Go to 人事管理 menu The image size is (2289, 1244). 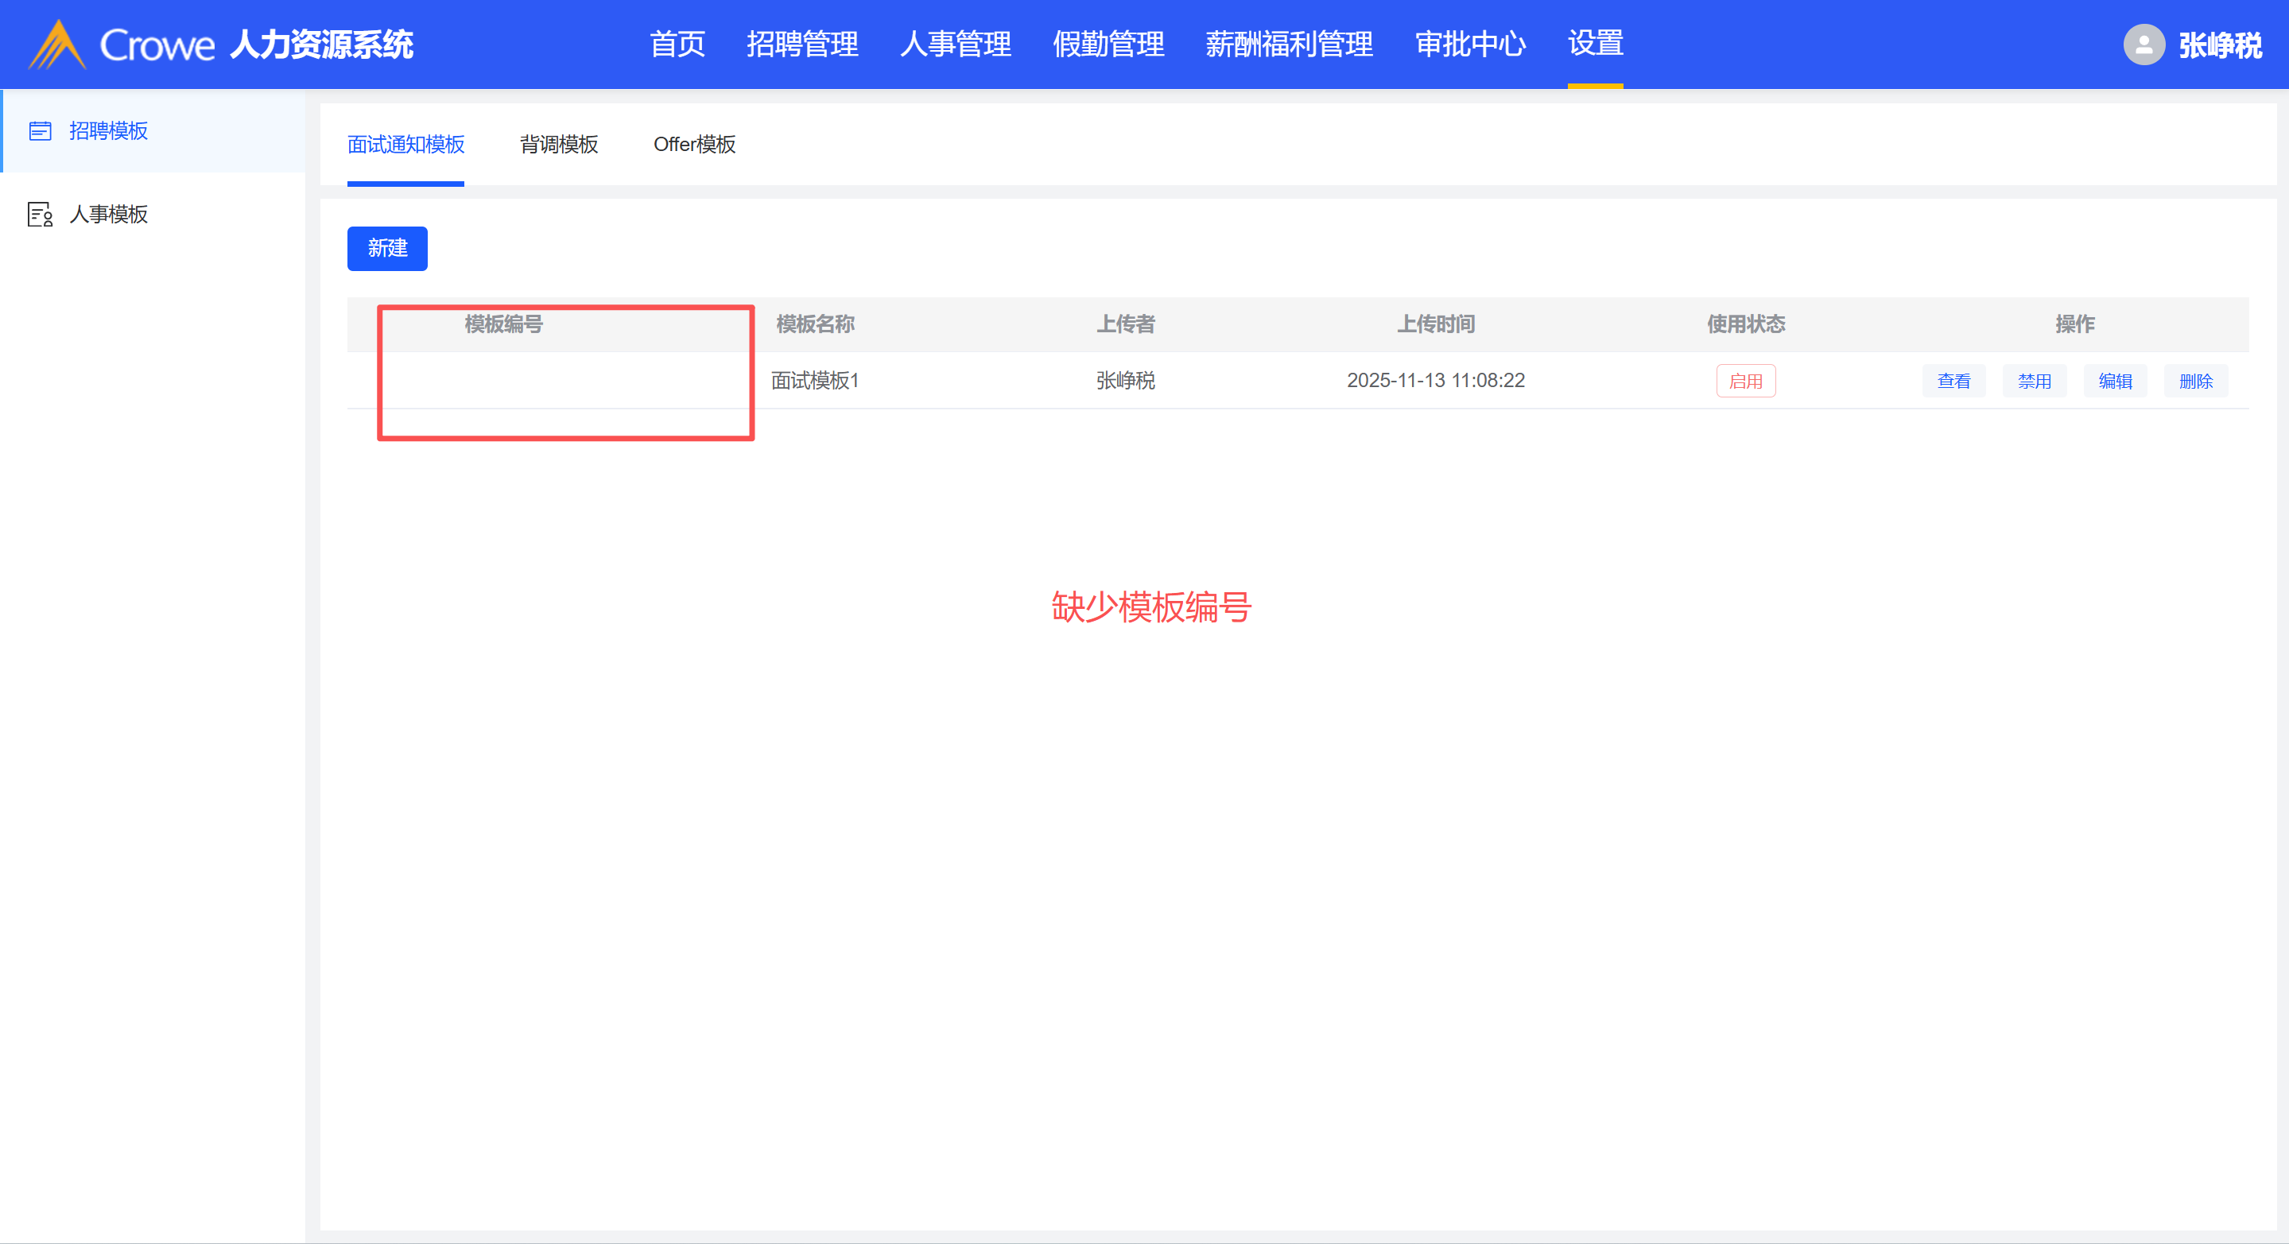[955, 45]
